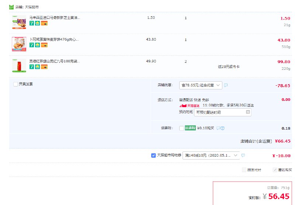
Task: Click the -78.65 discount amount
Action: pyautogui.click(x=283, y=86)
